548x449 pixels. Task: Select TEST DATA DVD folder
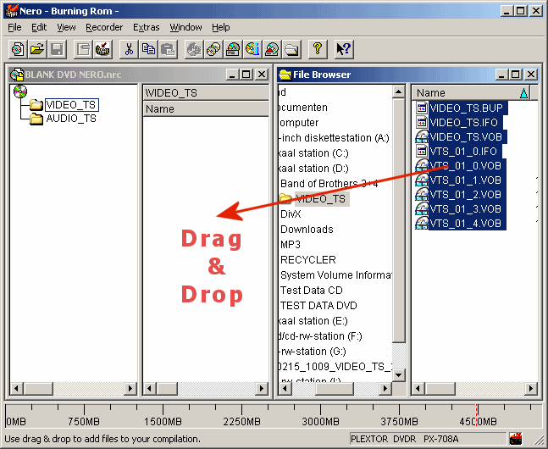pos(318,306)
